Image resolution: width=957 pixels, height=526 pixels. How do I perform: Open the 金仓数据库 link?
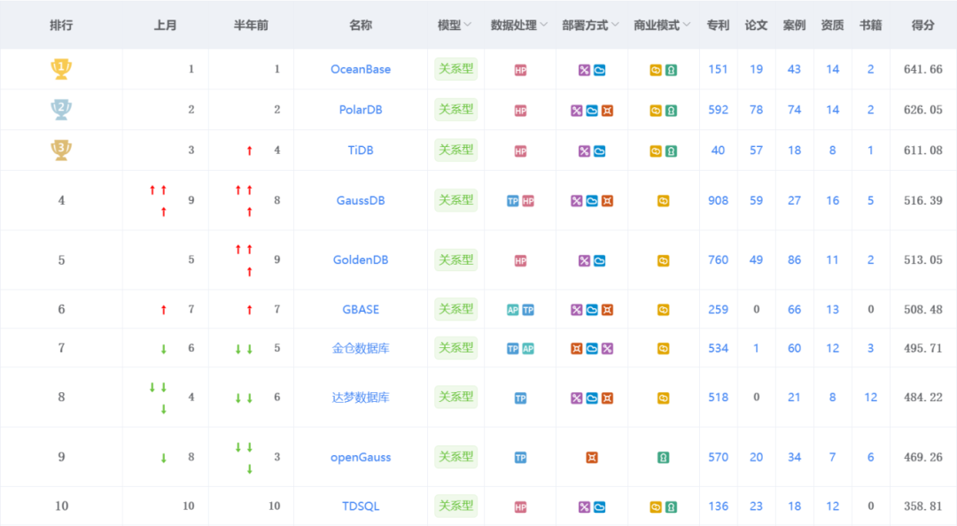(x=360, y=348)
